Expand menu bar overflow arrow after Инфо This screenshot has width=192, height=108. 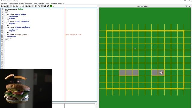click(64, 3)
